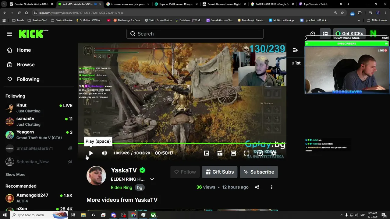390x219 pixels.
Task: Open the Random Stuff bookmark folder
Action: [37, 20]
